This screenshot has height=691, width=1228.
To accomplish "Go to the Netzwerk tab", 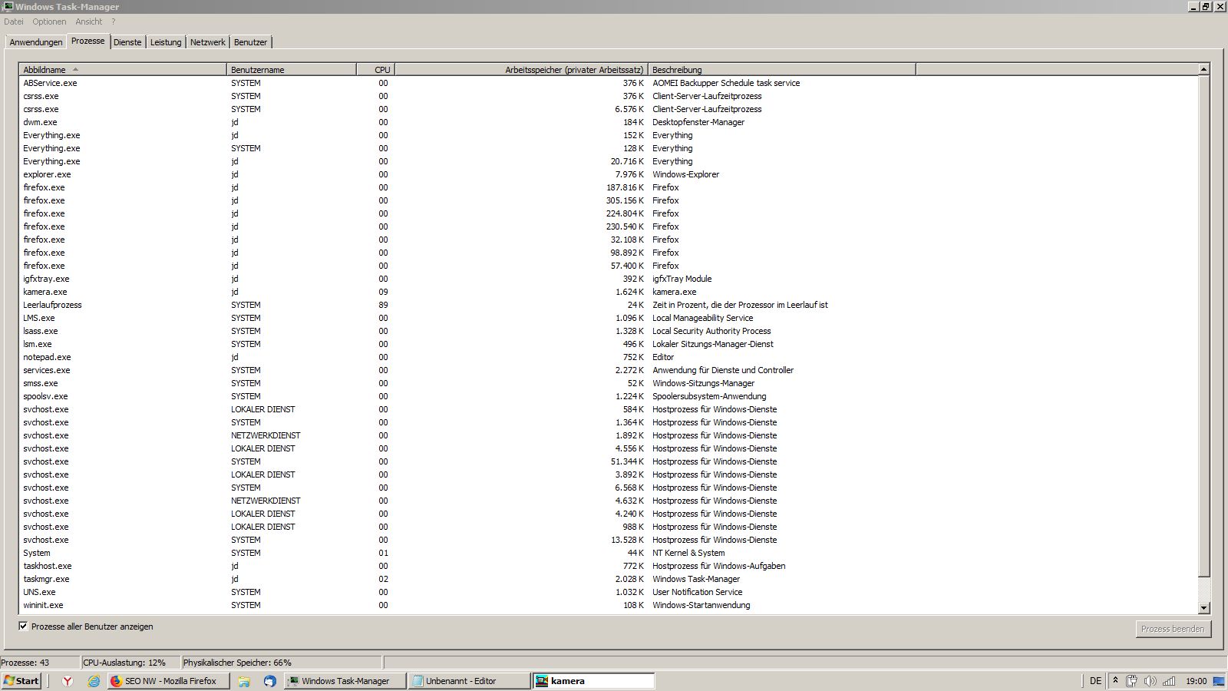I will pos(208,42).
